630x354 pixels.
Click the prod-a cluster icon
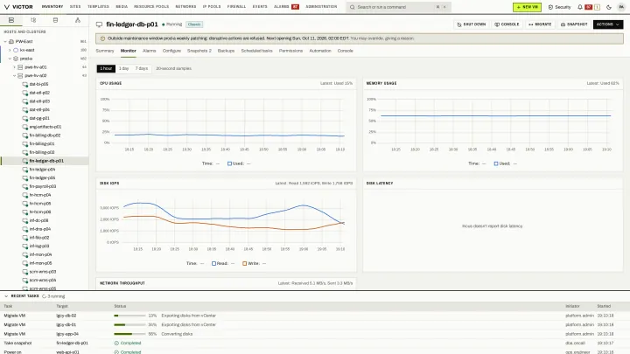tap(16, 59)
